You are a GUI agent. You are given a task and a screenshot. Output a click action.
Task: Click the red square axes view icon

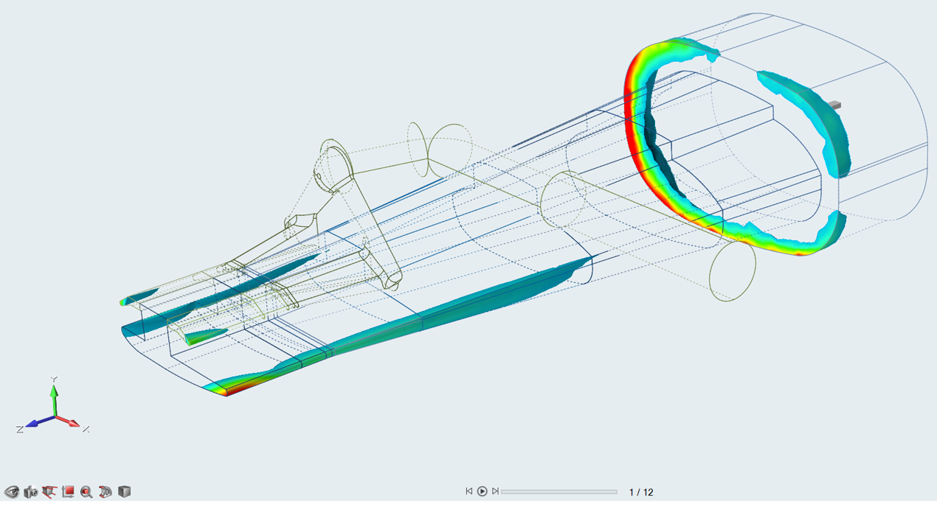(x=68, y=492)
